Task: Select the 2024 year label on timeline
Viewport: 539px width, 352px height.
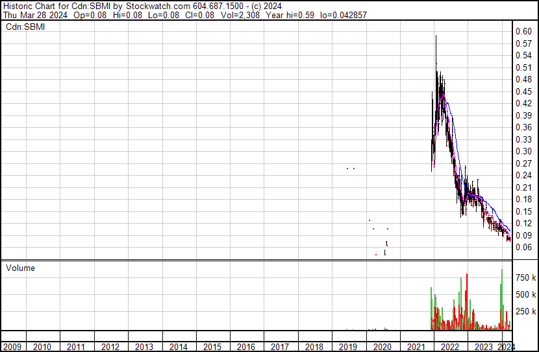Action: coord(506,347)
